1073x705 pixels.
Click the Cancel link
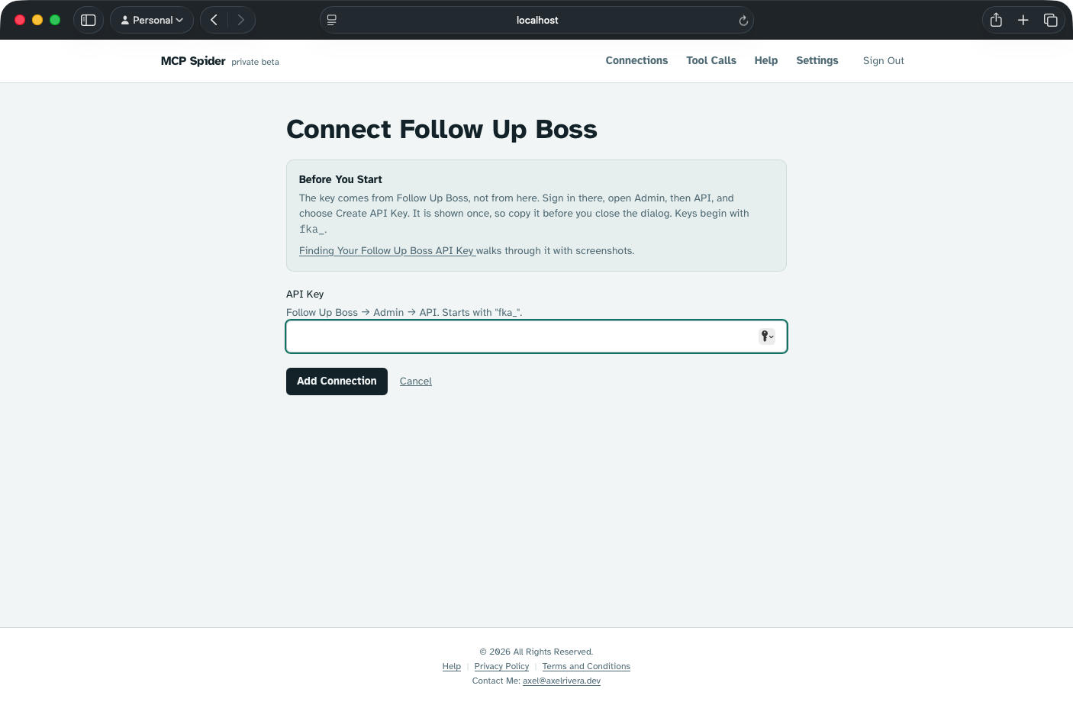pyautogui.click(x=416, y=381)
